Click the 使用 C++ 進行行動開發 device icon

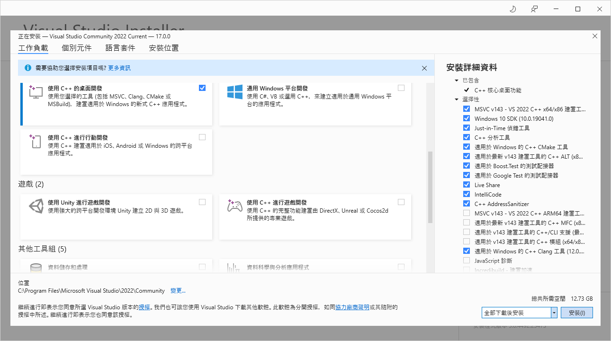click(x=36, y=142)
